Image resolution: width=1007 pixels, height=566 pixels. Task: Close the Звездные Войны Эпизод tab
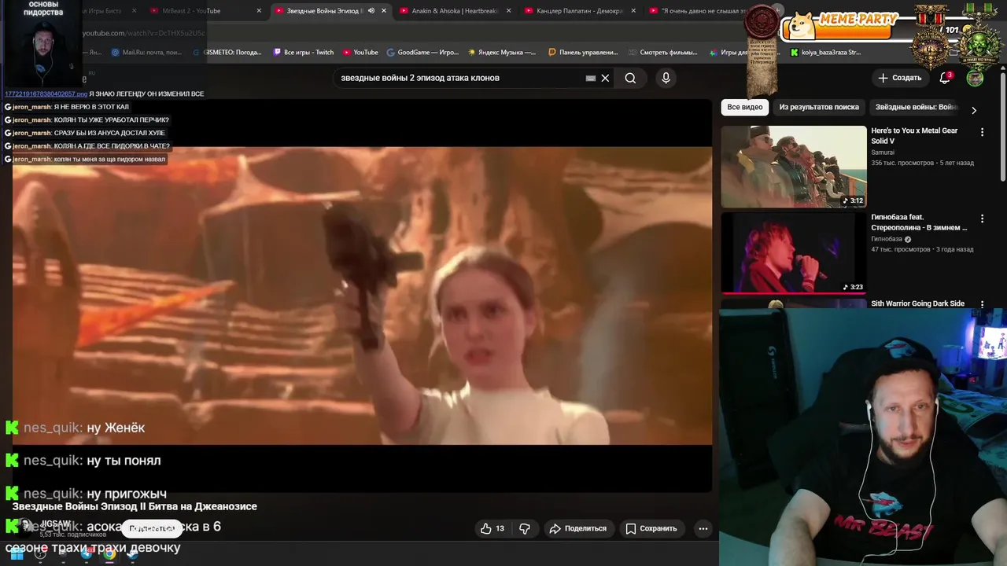point(384,11)
